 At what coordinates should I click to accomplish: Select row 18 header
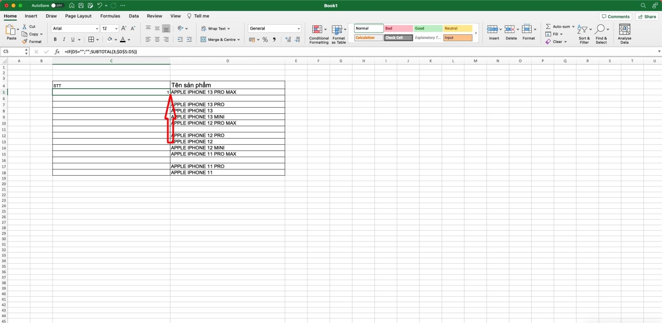coord(4,172)
